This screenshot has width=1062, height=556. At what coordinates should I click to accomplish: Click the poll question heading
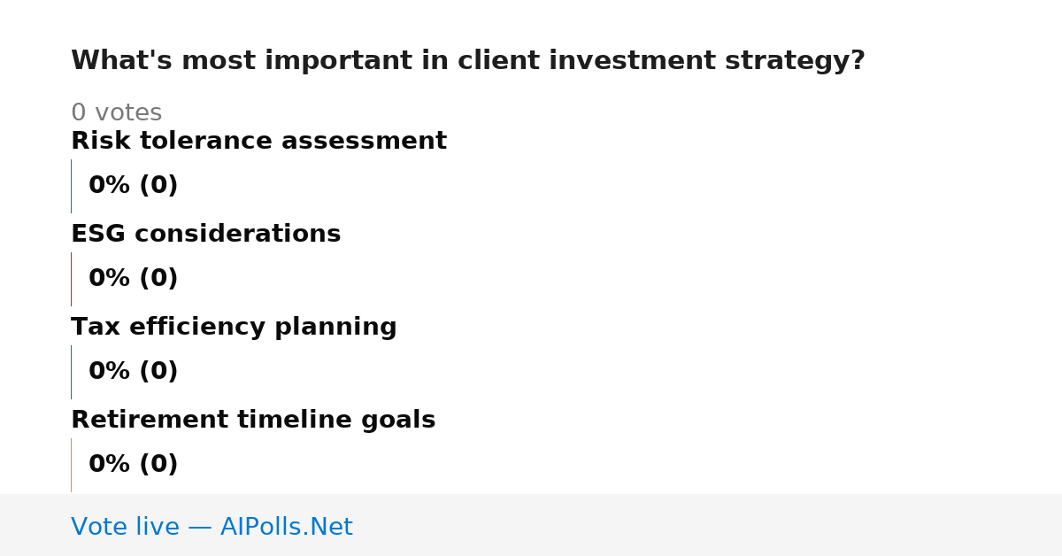pyautogui.click(x=467, y=61)
